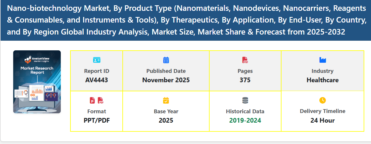The width and height of the screenshot is (371, 144).
Task: Click the Published Date calendar icon
Action: tap(166, 60)
